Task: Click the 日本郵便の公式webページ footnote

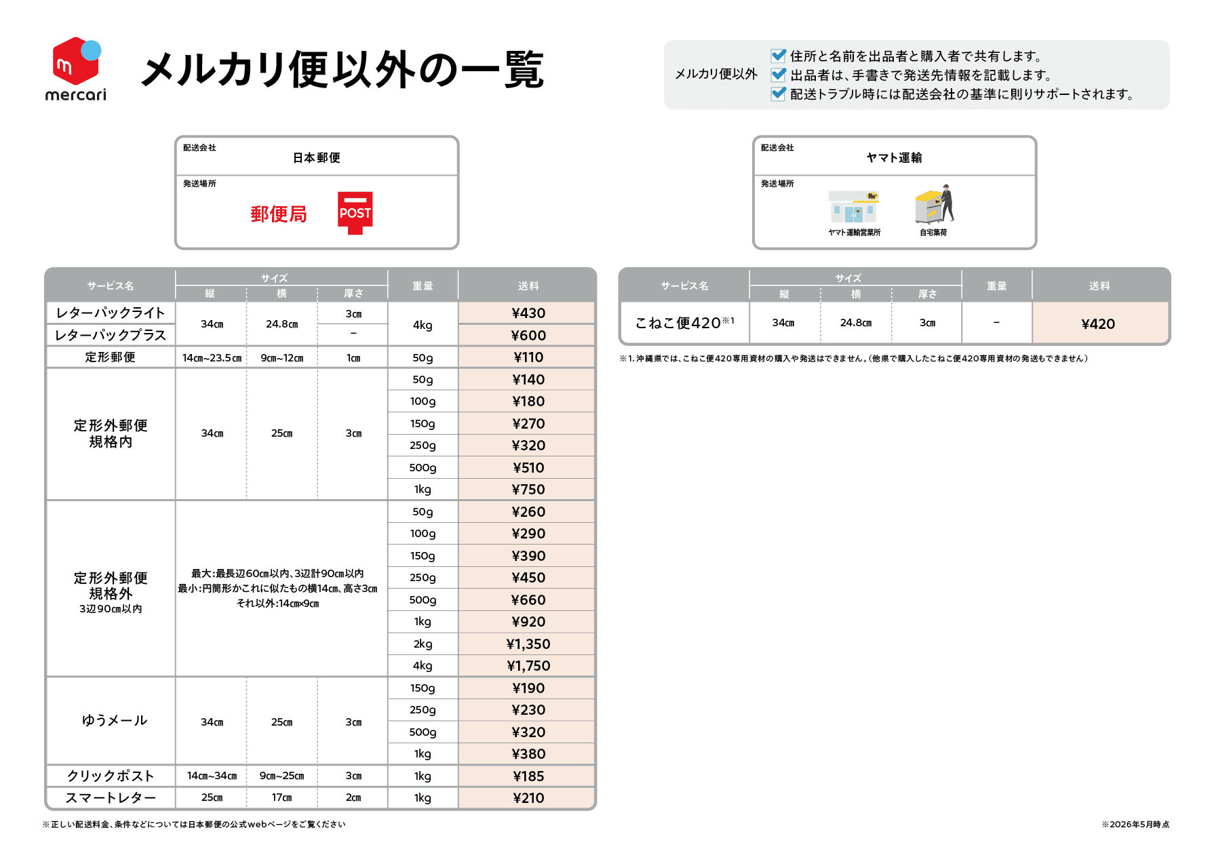Action: (x=194, y=825)
